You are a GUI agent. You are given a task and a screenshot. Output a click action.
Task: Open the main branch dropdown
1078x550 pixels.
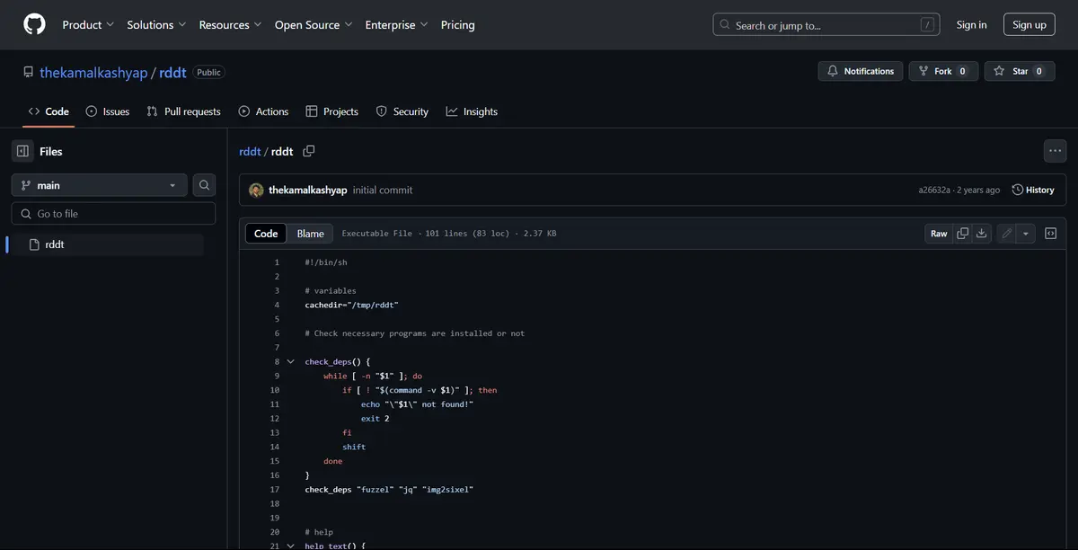(99, 185)
